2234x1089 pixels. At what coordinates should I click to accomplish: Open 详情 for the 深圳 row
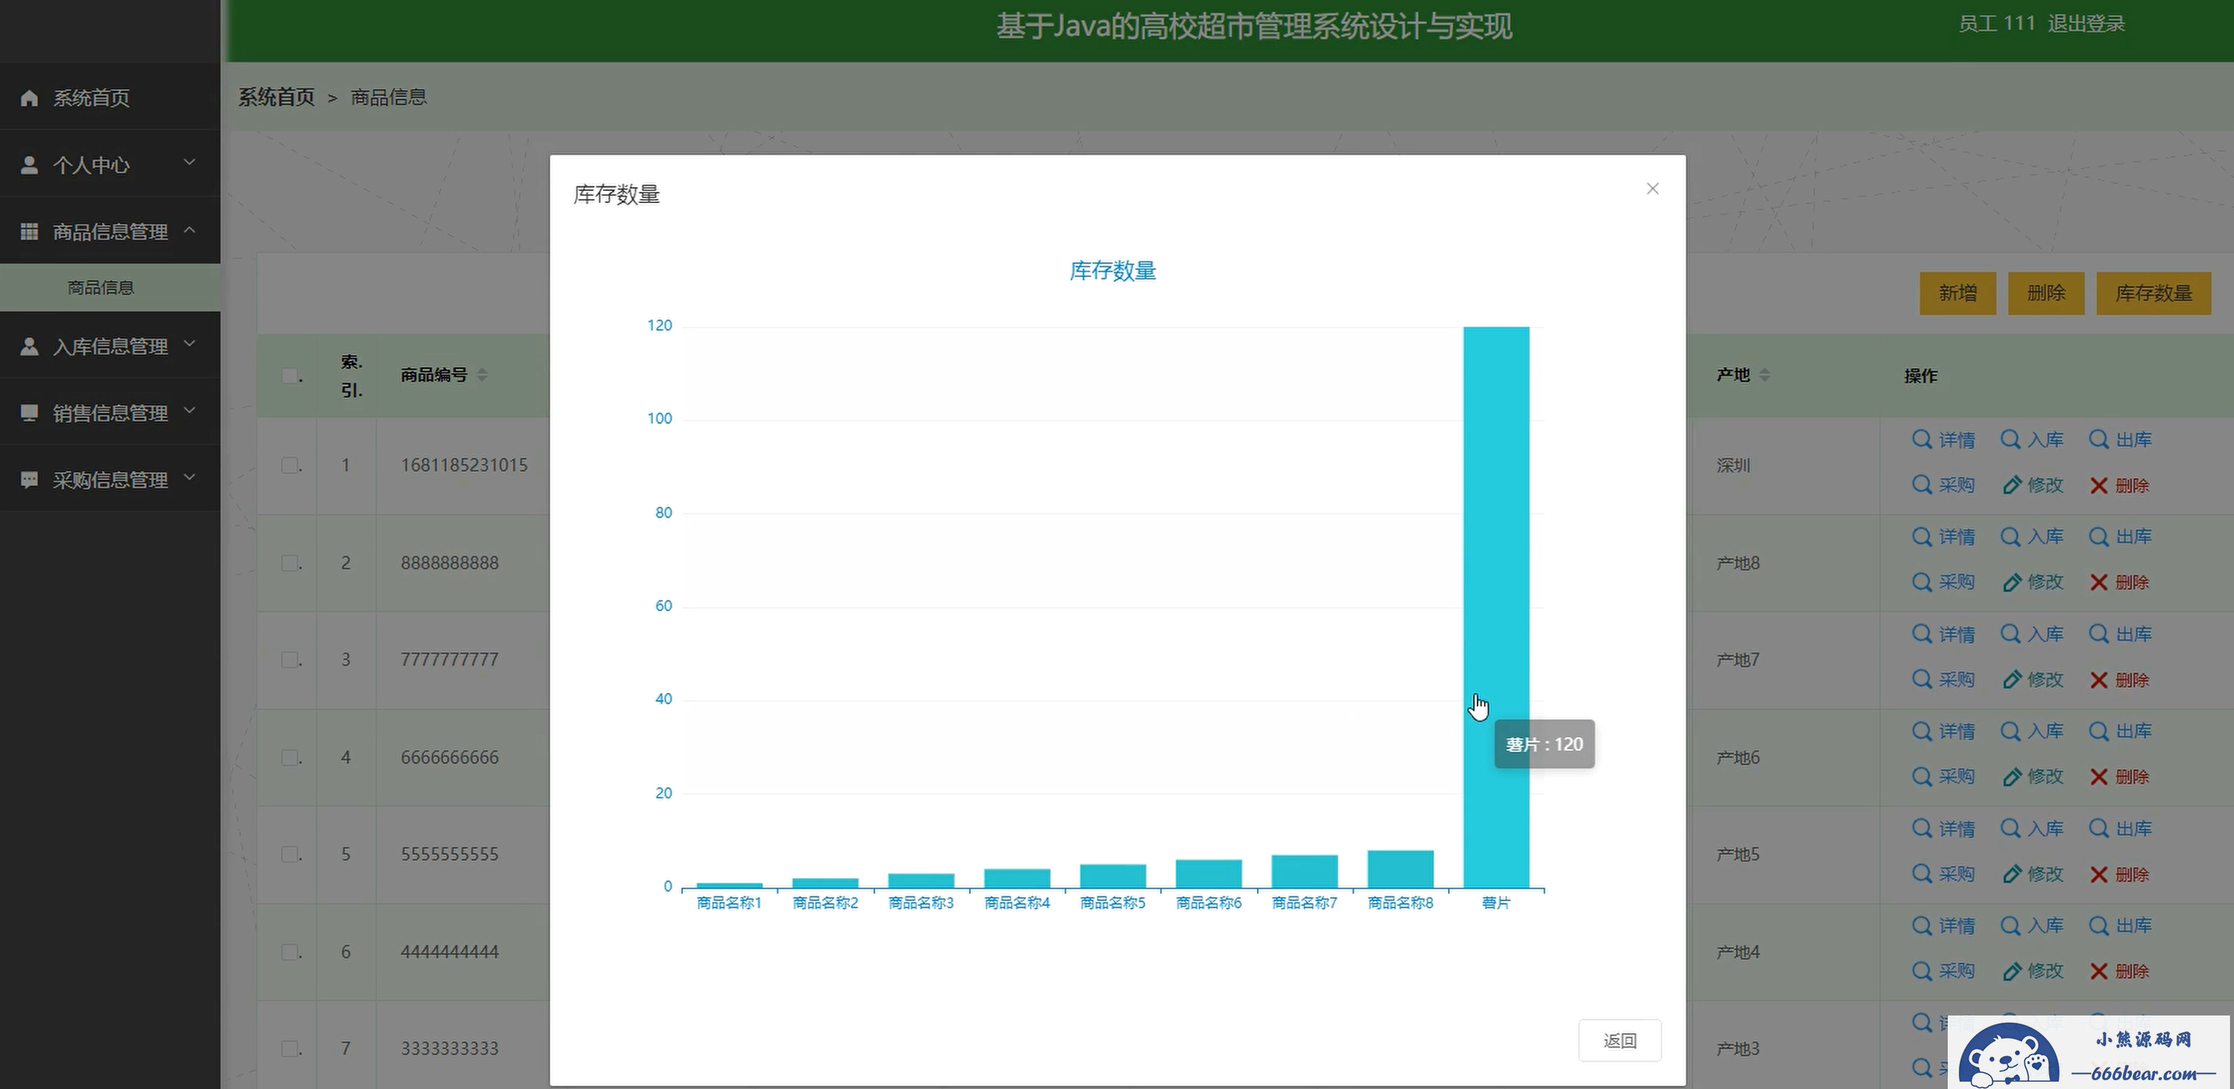(x=1943, y=439)
